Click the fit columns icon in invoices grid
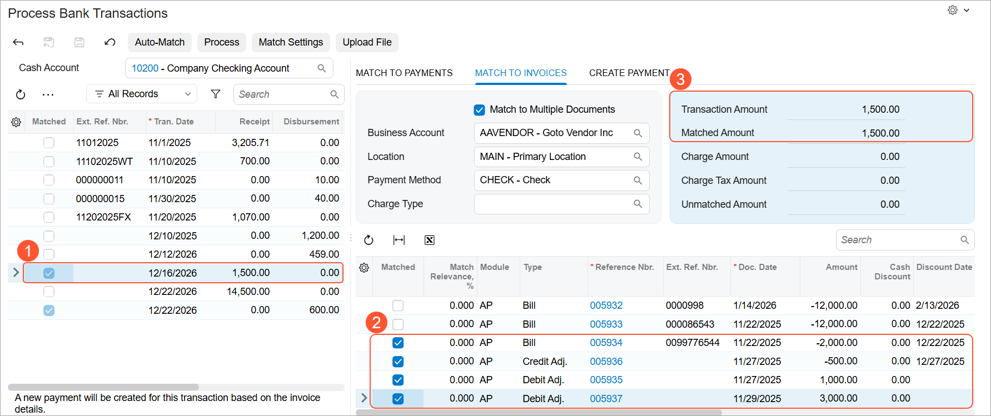Viewport: 991px width, 416px height. (x=399, y=240)
